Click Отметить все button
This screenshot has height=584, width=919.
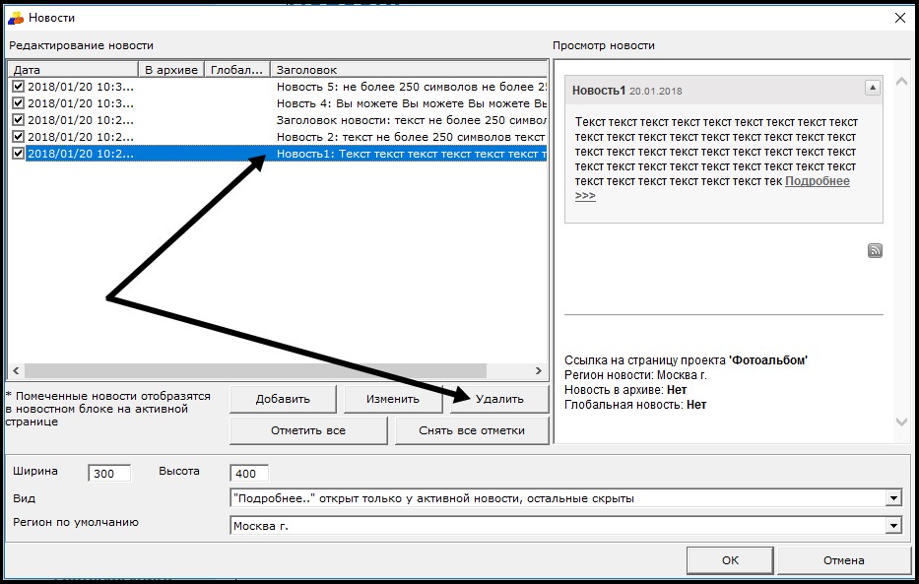(x=308, y=430)
